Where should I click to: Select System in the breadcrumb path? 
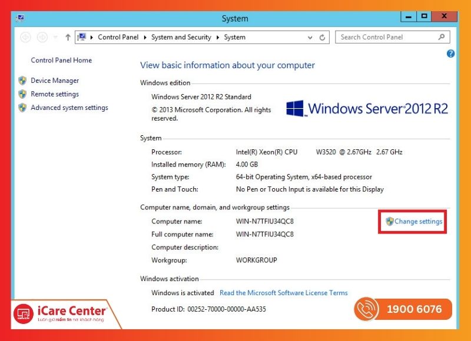click(234, 37)
